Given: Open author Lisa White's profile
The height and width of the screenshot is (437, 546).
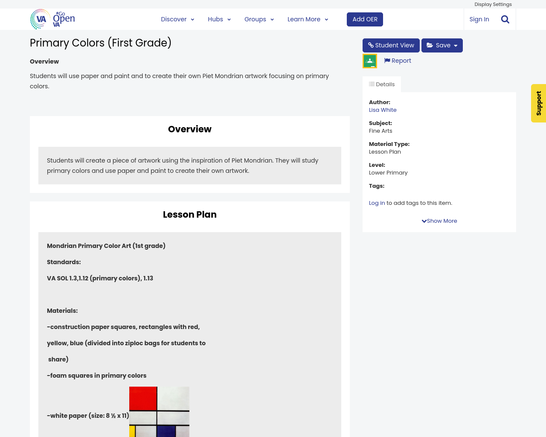Looking at the screenshot, I should [x=383, y=110].
